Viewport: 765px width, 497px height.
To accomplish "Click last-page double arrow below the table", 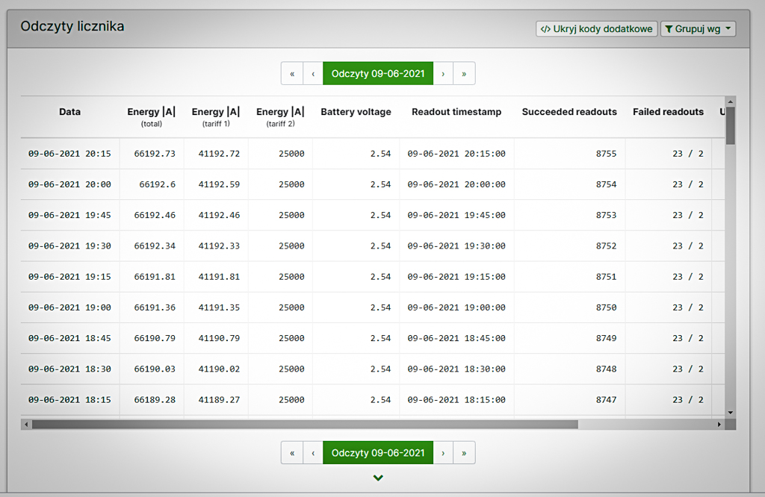I will (x=464, y=453).
